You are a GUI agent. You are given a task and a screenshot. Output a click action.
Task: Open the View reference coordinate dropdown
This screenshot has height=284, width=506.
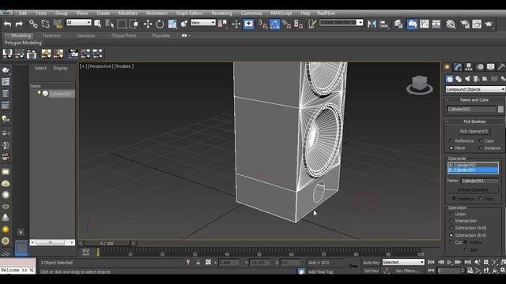(202, 22)
